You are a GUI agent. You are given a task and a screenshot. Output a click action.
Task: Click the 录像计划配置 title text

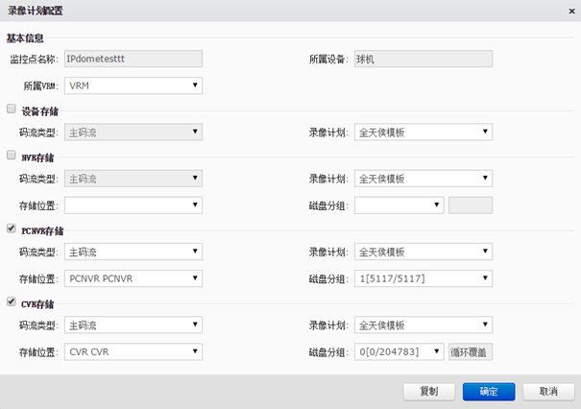pyautogui.click(x=36, y=11)
